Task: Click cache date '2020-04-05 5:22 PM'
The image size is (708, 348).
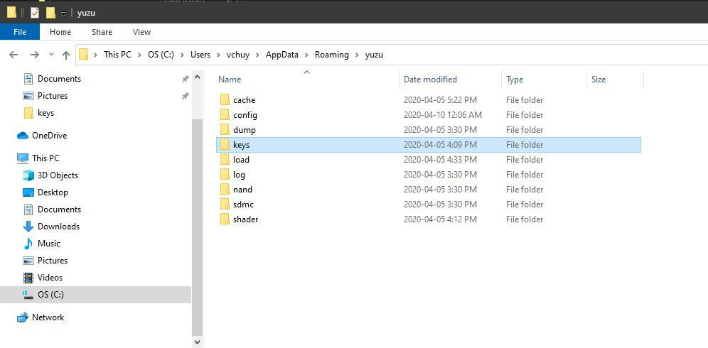Action: (440, 99)
